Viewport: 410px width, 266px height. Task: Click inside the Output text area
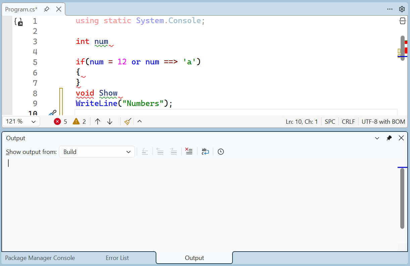199,205
